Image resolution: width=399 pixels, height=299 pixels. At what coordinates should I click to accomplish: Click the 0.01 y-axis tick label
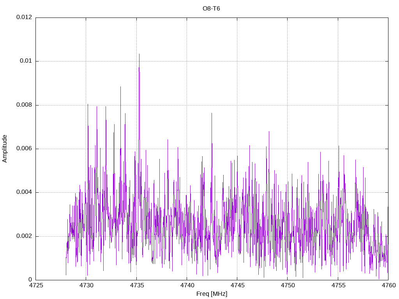(26, 61)
